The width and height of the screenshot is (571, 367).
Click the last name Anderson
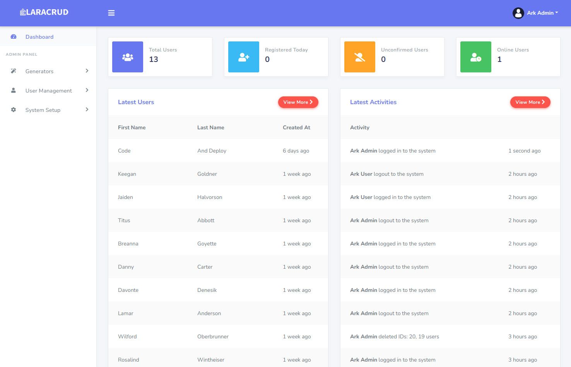pyautogui.click(x=209, y=313)
